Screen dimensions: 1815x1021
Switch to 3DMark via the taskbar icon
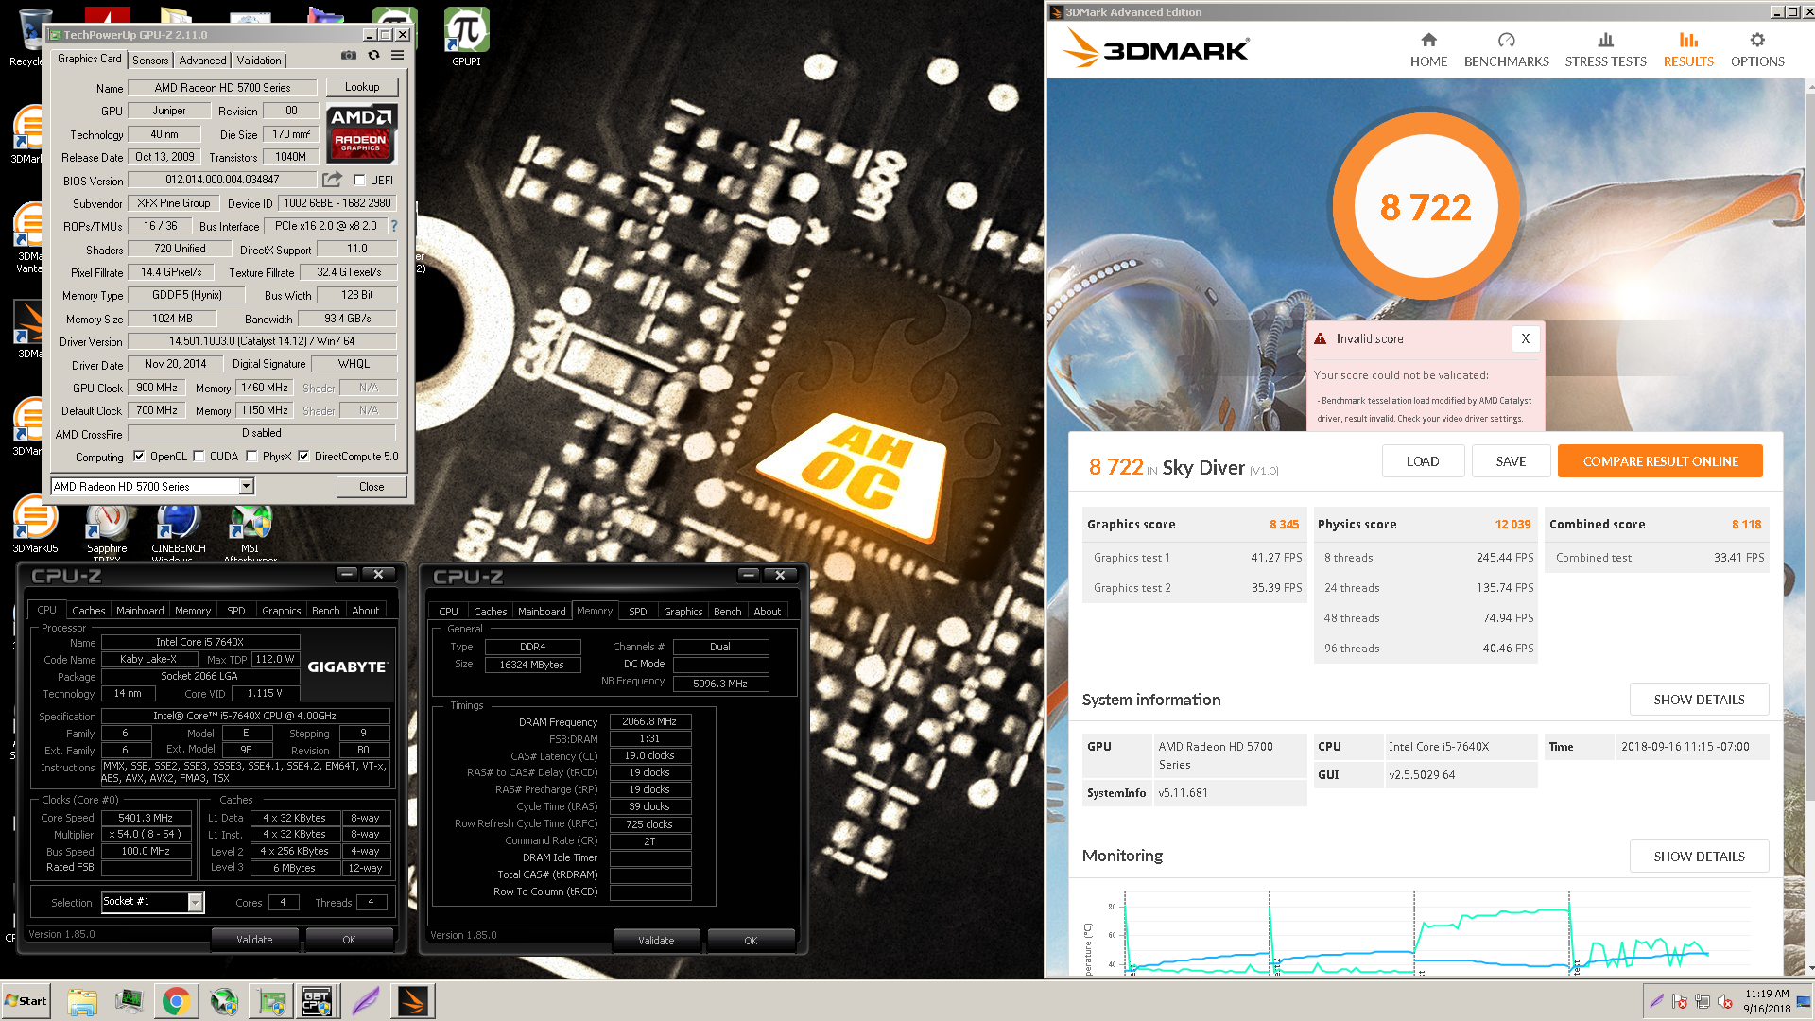pos(413,1001)
